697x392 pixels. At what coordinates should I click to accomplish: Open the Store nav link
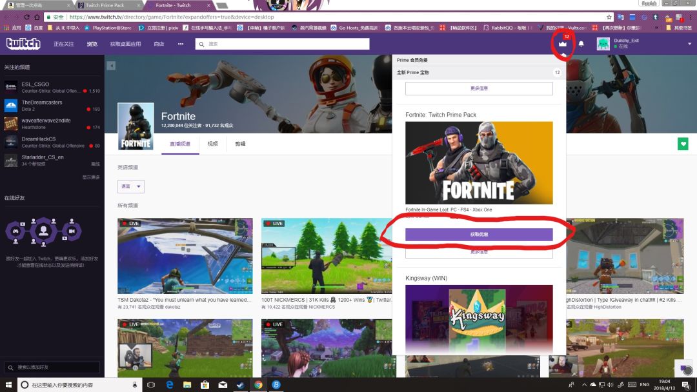[x=159, y=44]
